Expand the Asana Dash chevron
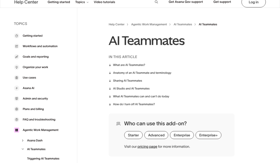This screenshot has width=280, height=163. pyautogui.click(x=23, y=141)
